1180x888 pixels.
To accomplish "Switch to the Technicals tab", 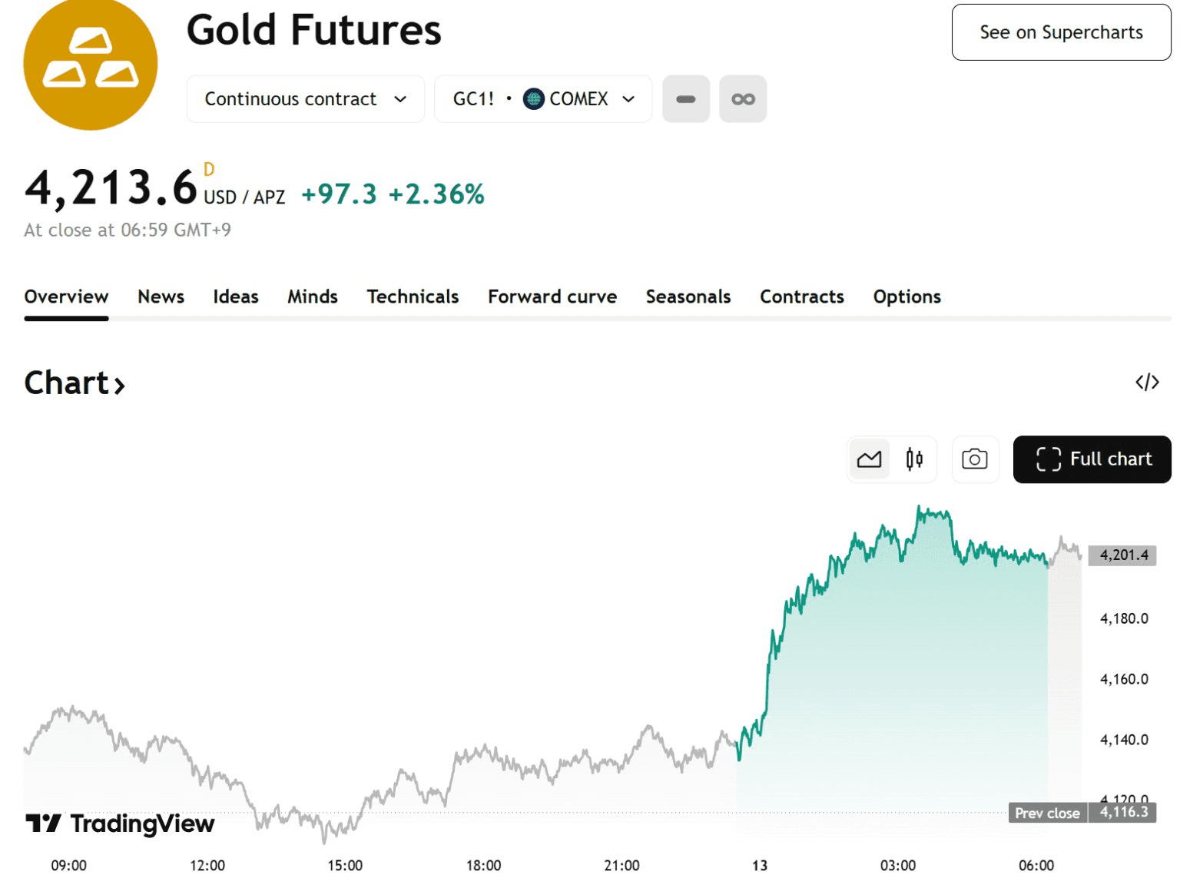I will (x=413, y=297).
